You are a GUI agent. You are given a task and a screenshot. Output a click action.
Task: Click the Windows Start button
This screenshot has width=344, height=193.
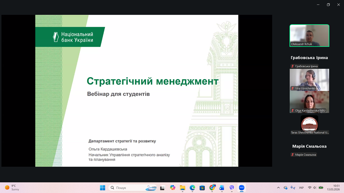click(x=102, y=188)
